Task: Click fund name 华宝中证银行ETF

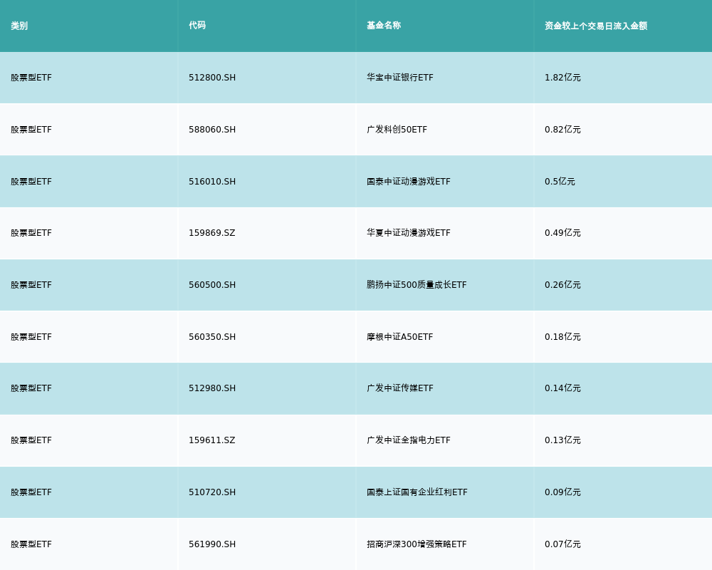Action: click(x=400, y=78)
